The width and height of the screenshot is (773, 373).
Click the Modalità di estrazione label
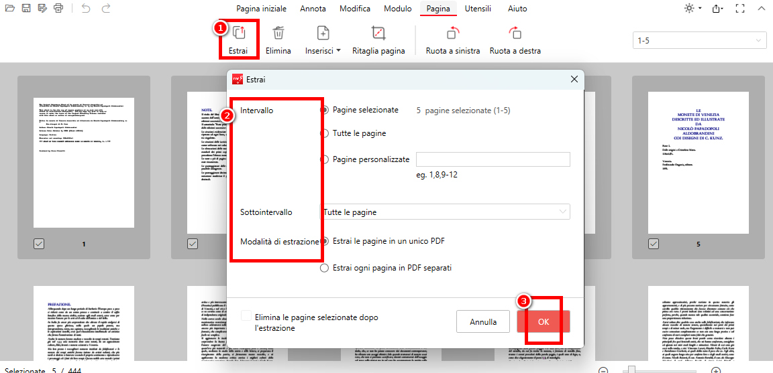tap(280, 242)
